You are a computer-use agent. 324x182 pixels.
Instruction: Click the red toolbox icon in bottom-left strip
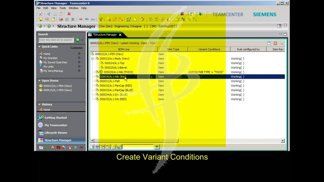tap(58, 148)
